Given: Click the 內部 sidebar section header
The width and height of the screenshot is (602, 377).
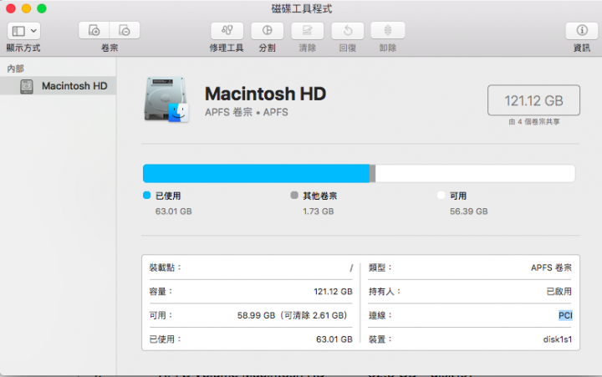Looking at the screenshot, I should (15, 69).
